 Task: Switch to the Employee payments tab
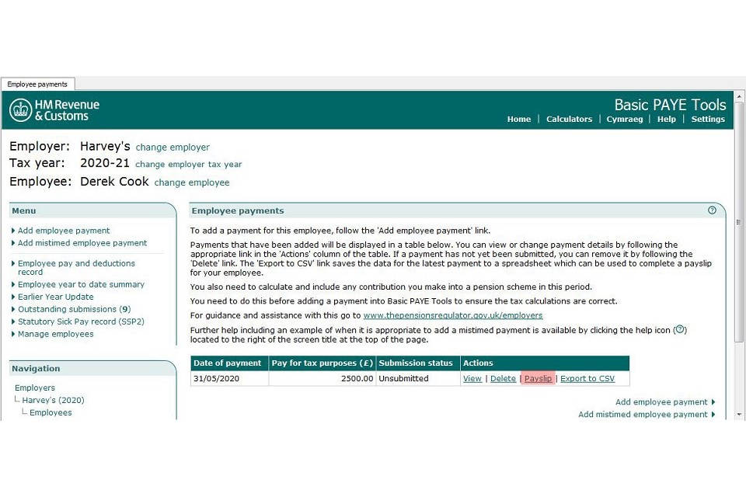(x=37, y=84)
